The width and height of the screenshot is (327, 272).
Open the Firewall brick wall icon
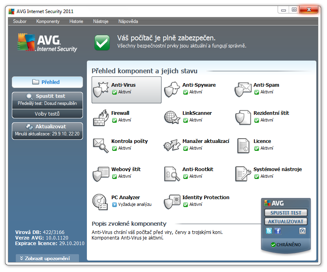coord(101,118)
